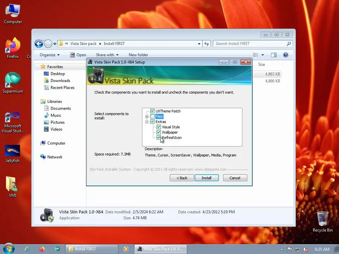339x254 pixels.
Task: Click Open in the Explorer toolbar
Action: click(x=78, y=55)
